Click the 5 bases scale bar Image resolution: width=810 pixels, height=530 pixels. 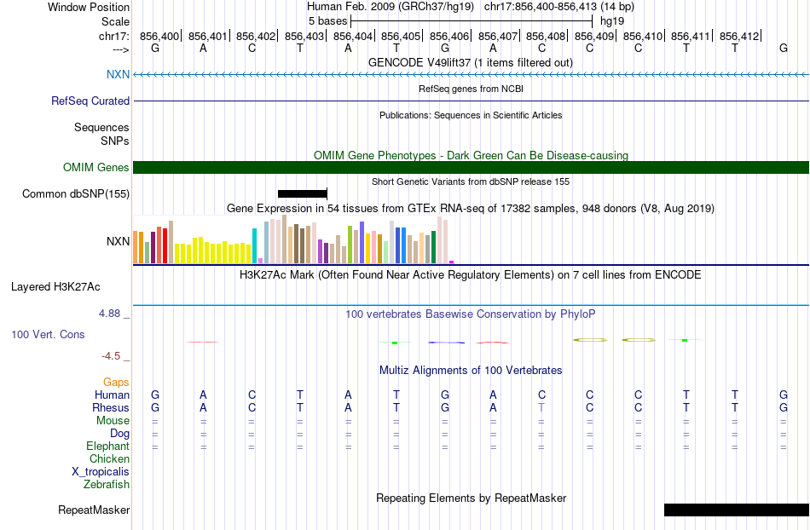(472, 21)
